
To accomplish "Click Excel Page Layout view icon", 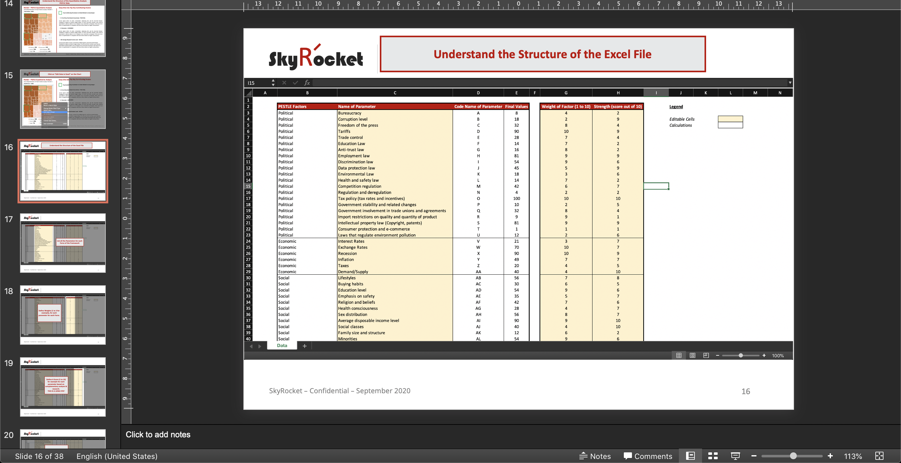I will coord(693,355).
